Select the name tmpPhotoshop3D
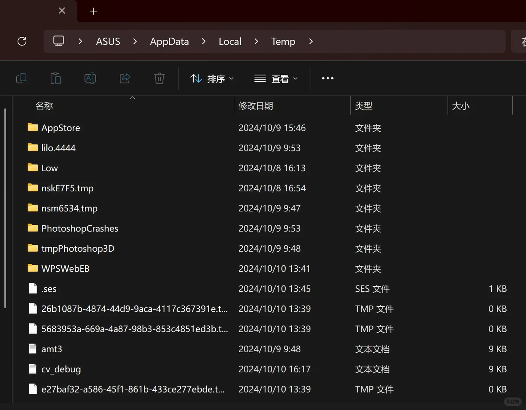The height and width of the screenshot is (410, 526). (78, 249)
